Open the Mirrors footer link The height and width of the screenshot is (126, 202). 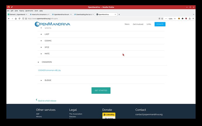tap(39, 117)
